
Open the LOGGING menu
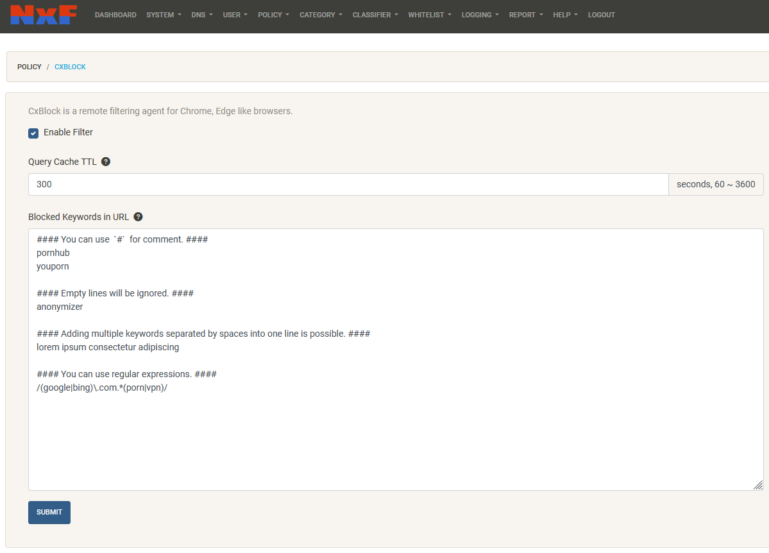pyautogui.click(x=480, y=15)
